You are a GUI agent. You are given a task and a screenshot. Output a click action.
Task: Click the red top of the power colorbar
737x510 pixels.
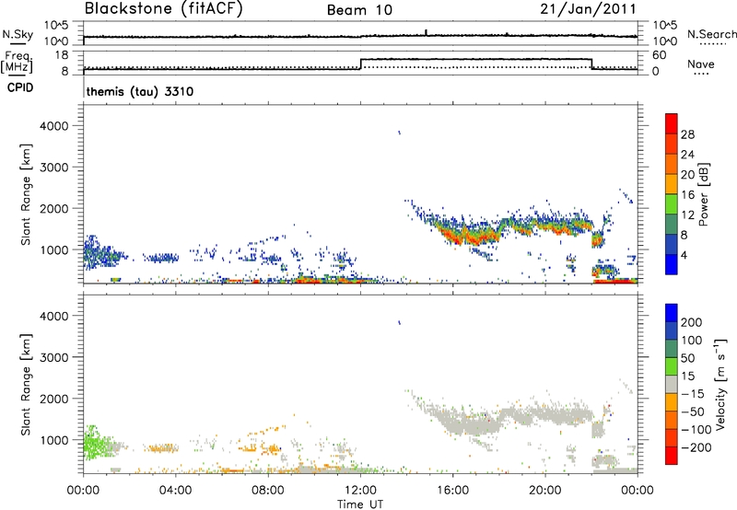pyautogui.click(x=672, y=123)
